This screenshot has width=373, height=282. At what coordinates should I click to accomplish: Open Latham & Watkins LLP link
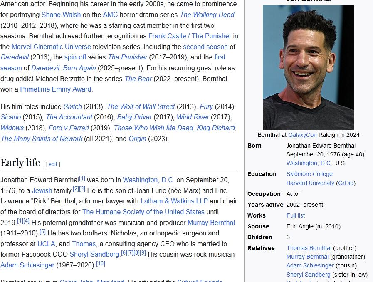[x=174, y=201]
